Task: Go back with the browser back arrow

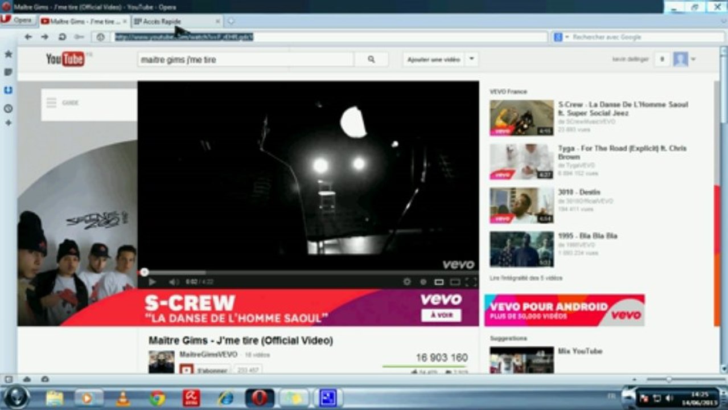Action: point(27,37)
